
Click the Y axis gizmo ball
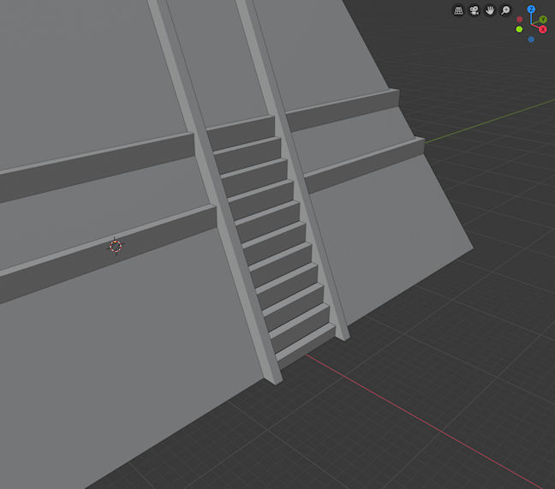tap(543, 19)
